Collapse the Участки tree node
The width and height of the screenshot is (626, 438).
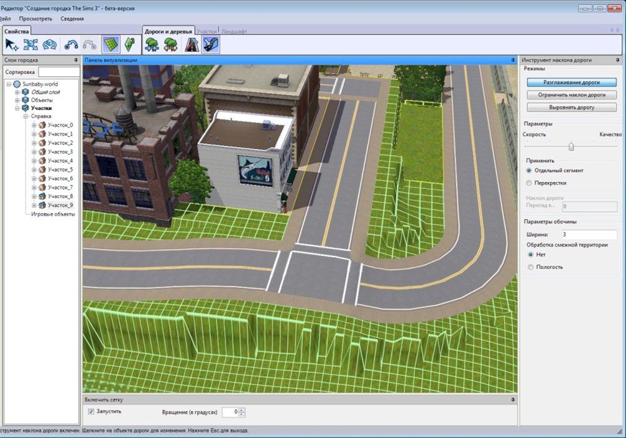tap(17, 108)
